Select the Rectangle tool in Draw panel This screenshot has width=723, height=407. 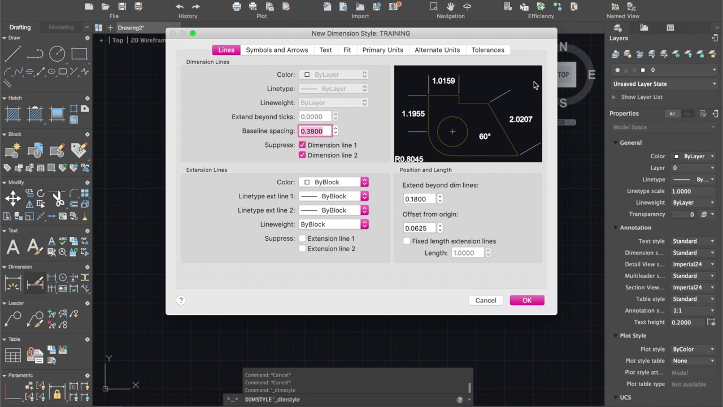click(79, 54)
